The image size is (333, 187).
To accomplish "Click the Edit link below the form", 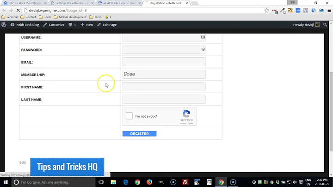I will [x=23, y=162].
